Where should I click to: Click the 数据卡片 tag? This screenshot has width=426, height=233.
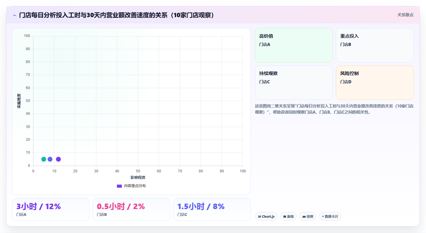[330, 216]
